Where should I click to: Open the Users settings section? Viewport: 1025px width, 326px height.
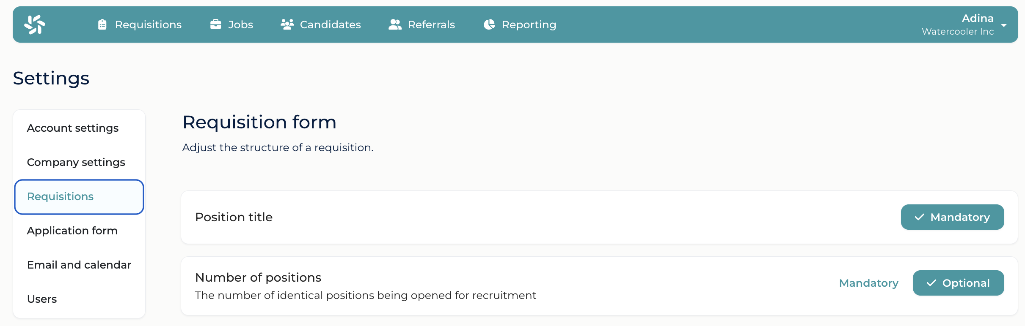42,299
